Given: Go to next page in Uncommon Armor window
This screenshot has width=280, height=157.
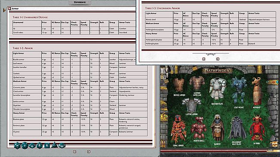Looking at the screenshot, I should 218,59.
